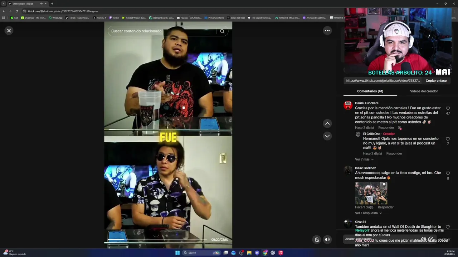458x257 pixels.
Task: Click the search magnifier icon in video
Action: [x=222, y=31]
